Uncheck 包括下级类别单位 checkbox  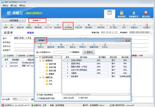pyautogui.click(x=37, y=95)
